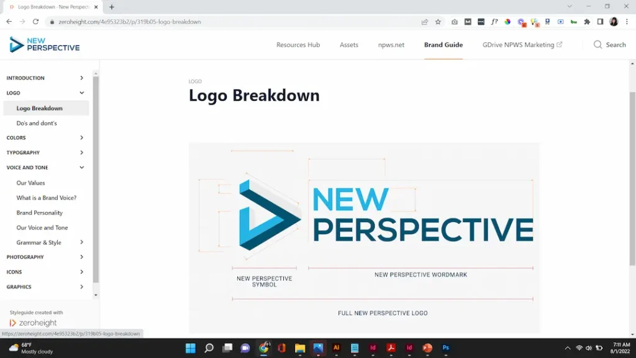Open a new browser tab
The image size is (636, 358).
pyautogui.click(x=112, y=7)
